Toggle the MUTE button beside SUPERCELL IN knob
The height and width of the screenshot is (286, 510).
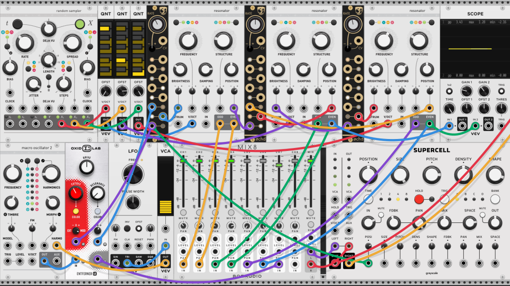tap(381, 214)
